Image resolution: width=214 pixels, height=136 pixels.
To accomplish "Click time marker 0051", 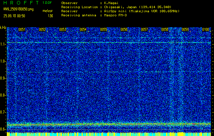I will click(22, 30).
